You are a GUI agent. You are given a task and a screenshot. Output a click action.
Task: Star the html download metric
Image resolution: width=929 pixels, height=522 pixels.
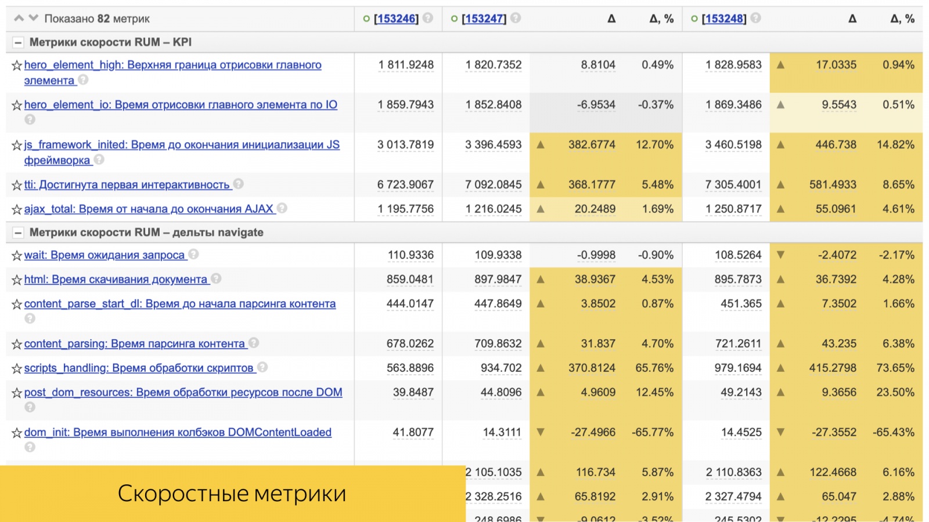click(16, 279)
